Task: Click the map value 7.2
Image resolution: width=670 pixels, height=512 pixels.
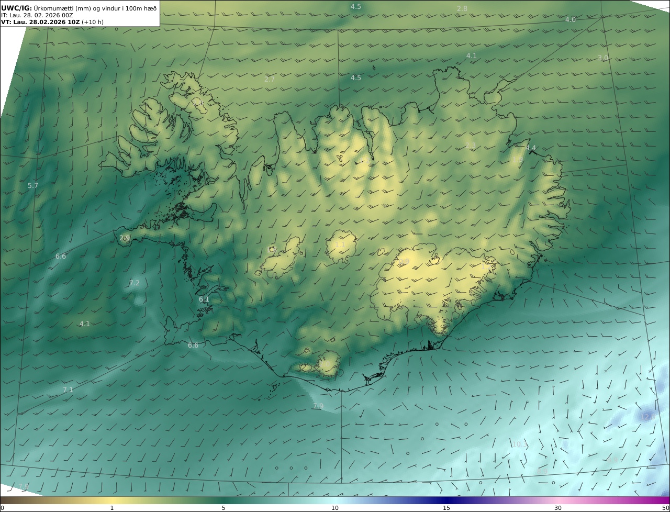Action: 135,283
